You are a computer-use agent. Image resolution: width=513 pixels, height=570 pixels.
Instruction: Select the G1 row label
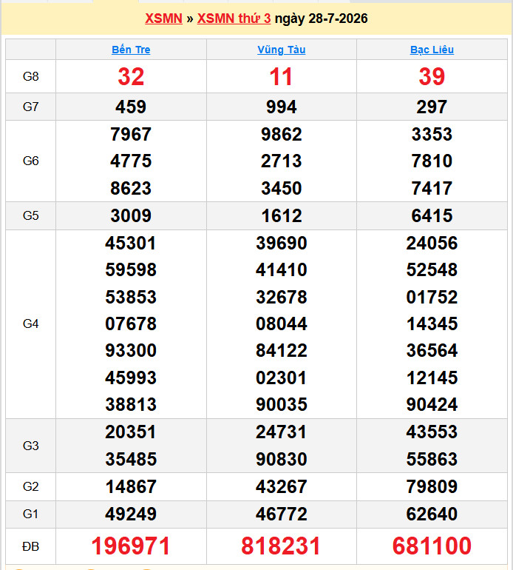click(x=30, y=514)
